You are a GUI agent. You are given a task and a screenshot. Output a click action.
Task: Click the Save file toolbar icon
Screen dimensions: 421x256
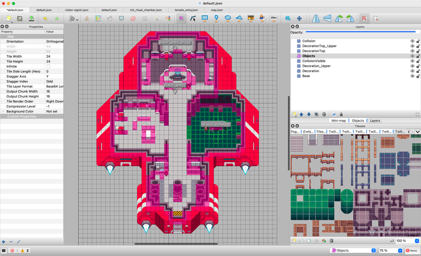coord(31,18)
